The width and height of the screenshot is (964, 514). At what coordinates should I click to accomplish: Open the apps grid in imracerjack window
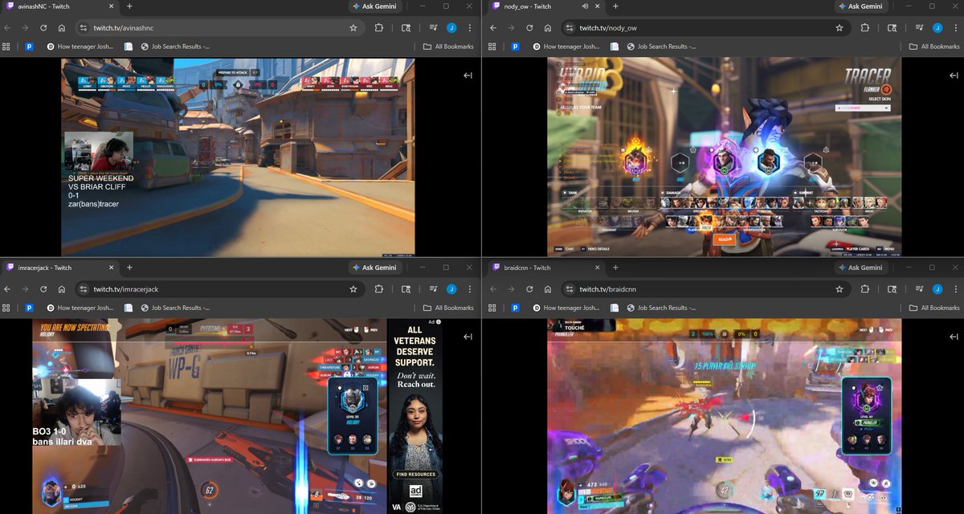tap(6, 308)
